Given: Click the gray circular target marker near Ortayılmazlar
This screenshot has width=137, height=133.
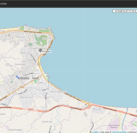Looking at the screenshot, I should tap(41, 50).
